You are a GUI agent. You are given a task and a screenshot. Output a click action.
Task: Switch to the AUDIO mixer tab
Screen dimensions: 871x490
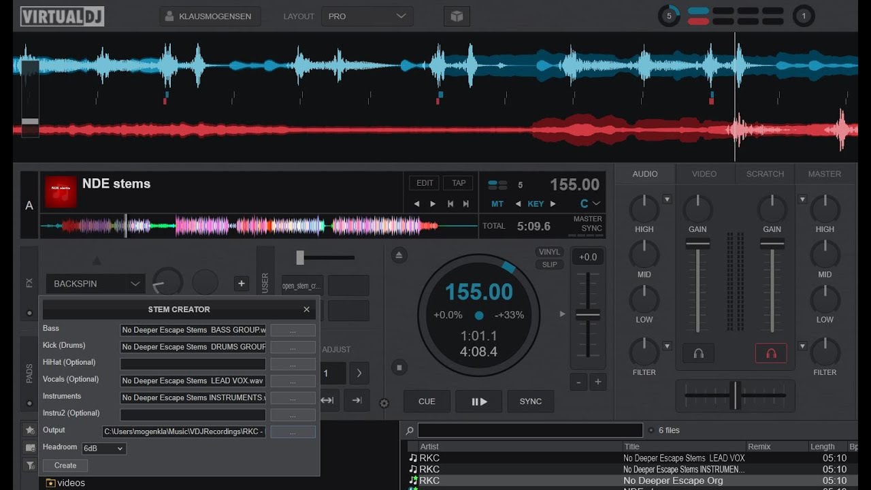click(645, 174)
